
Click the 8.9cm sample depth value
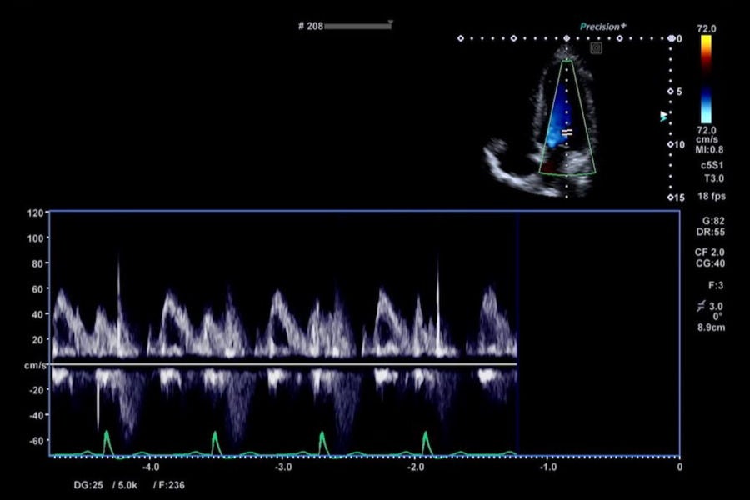(x=712, y=327)
